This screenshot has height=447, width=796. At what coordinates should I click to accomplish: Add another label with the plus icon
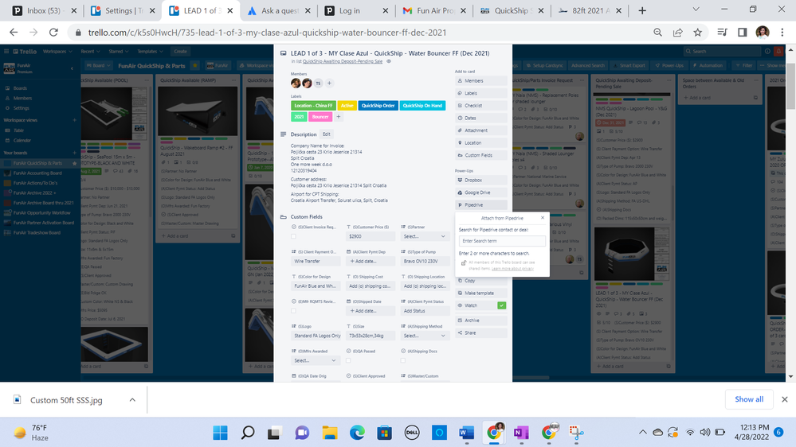[x=338, y=117]
